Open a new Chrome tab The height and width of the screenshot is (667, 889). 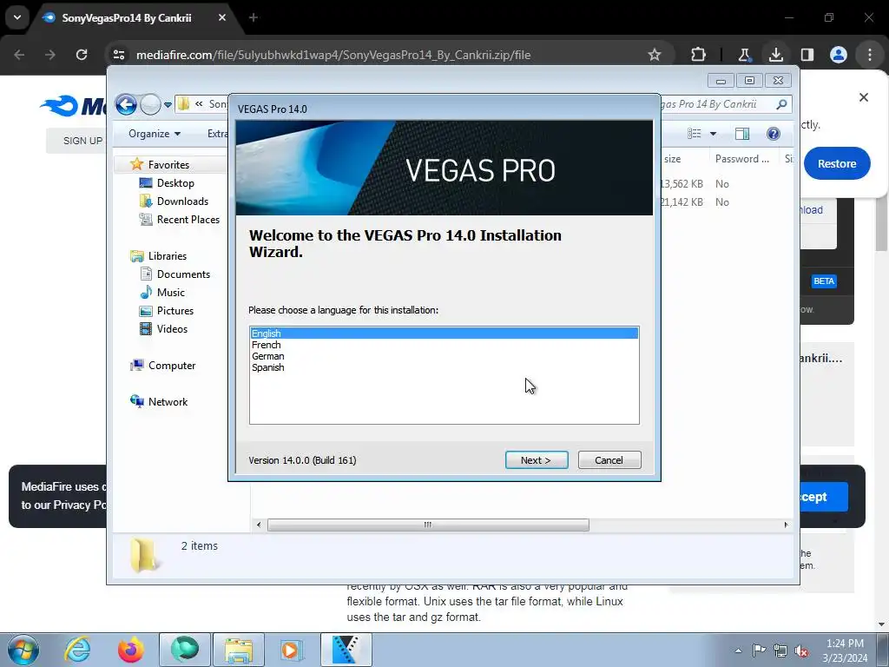pos(254,17)
